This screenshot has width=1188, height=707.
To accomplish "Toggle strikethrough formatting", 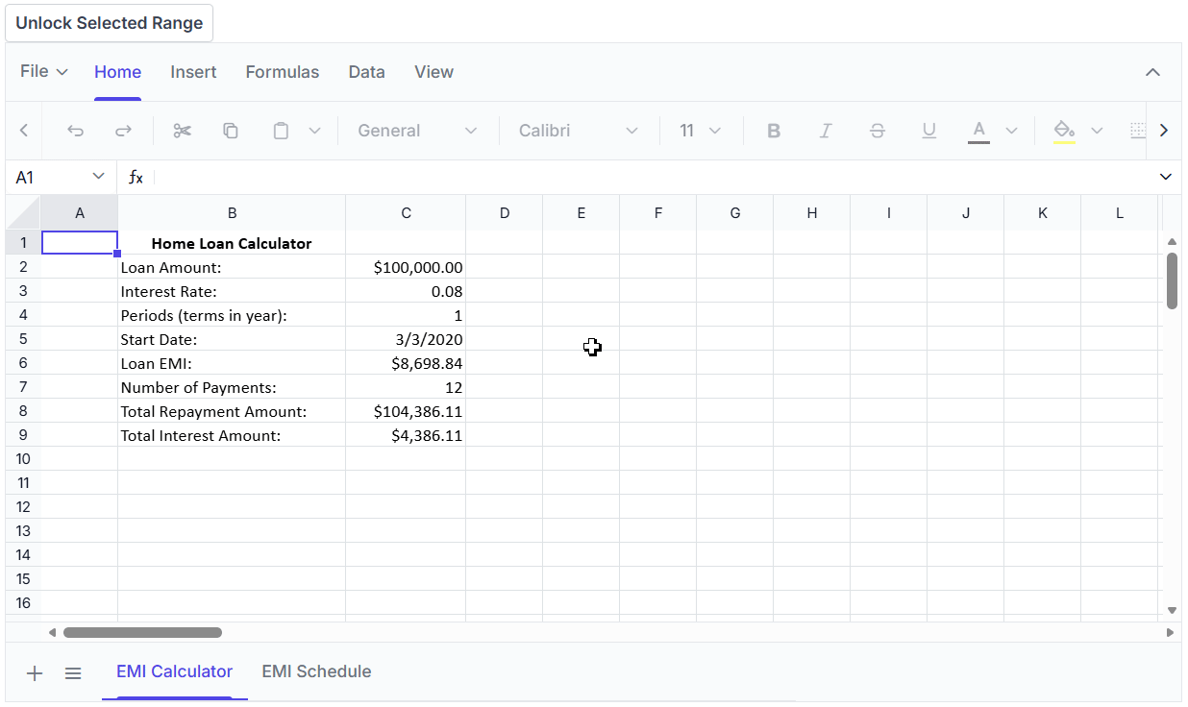I will 878,130.
